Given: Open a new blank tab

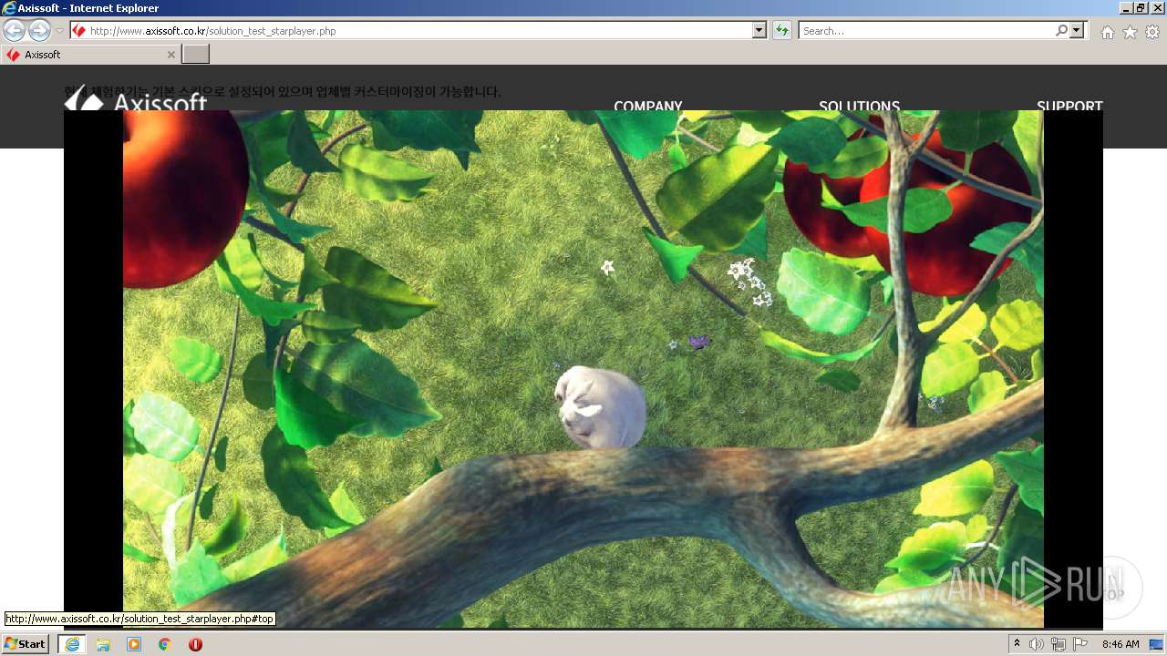Looking at the screenshot, I should pyautogui.click(x=196, y=55).
